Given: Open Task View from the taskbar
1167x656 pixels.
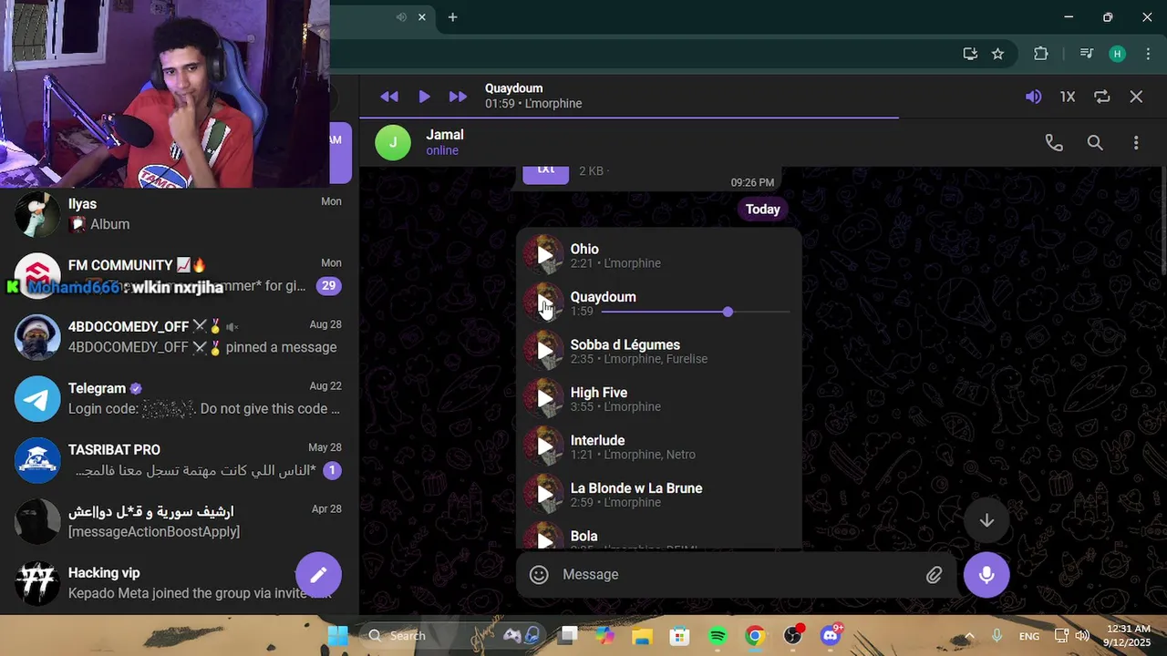Looking at the screenshot, I should coord(569,636).
